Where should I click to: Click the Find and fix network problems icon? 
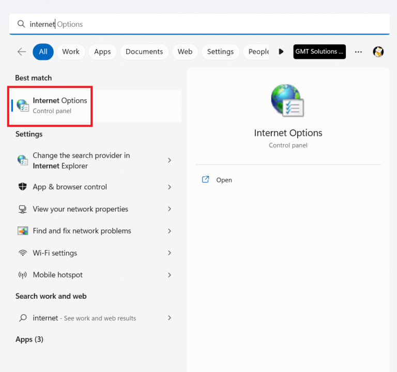[x=23, y=231]
